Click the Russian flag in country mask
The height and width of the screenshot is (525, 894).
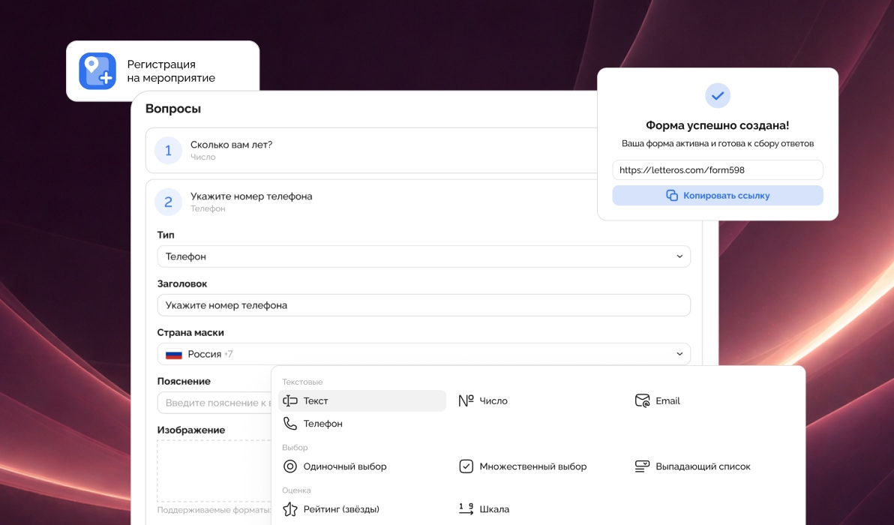click(174, 354)
